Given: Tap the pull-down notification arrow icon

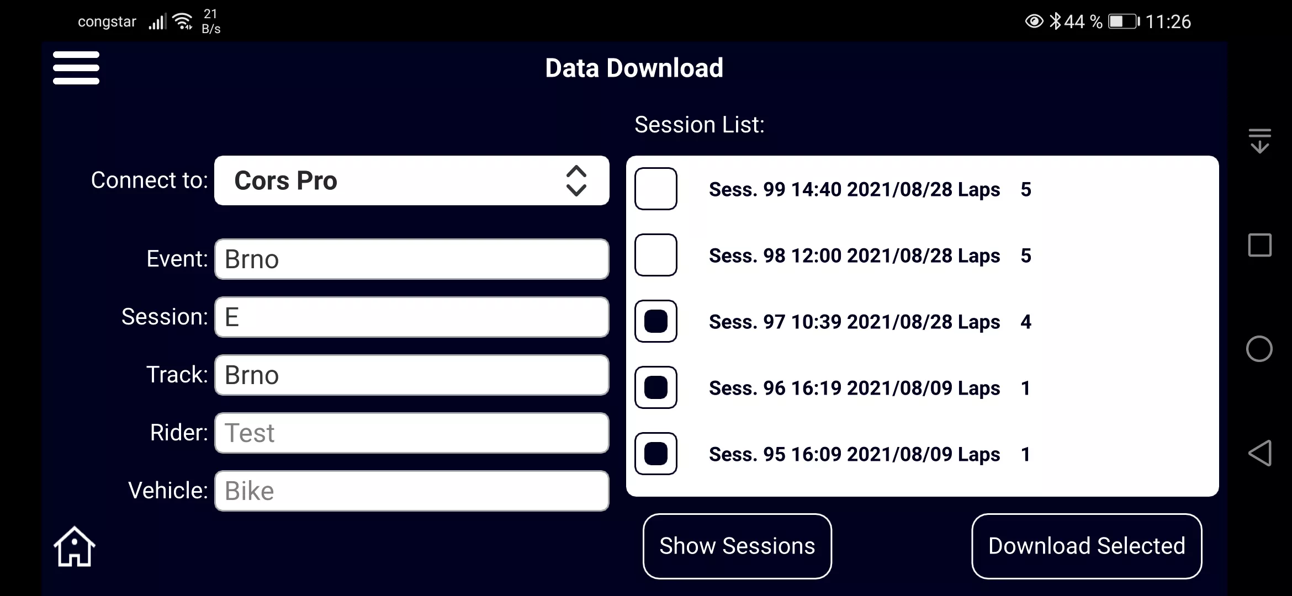Looking at the screenshot, I should tap(1260, 141).
